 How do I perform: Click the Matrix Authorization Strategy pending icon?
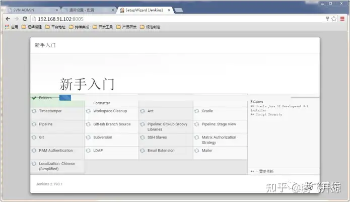coord(196,138)
